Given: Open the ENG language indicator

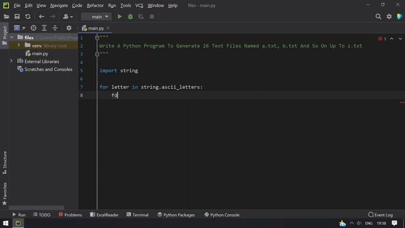Looking at the screenshot, I should tap(368, 223).
